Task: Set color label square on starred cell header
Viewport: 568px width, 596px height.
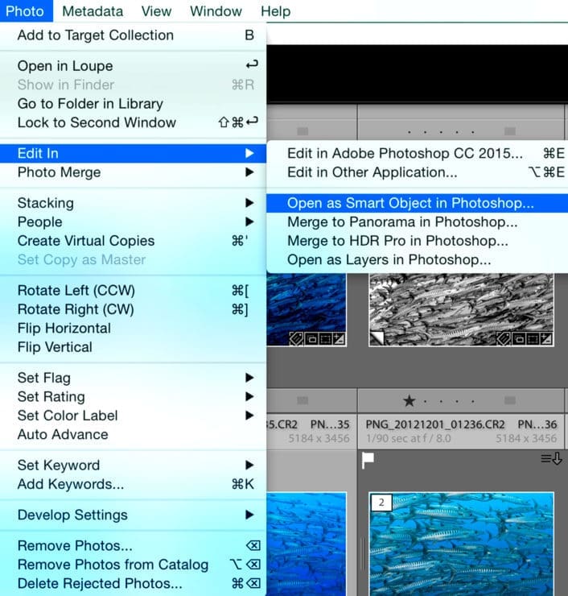Action: point(510,400)
